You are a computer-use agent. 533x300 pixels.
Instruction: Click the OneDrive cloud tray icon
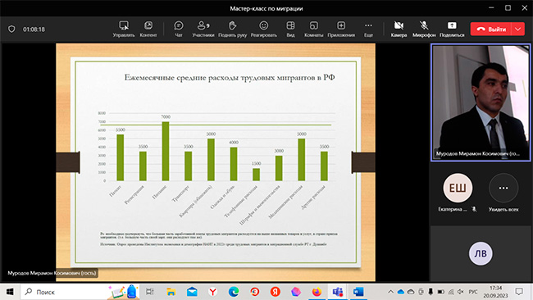pyautogui.click(x=401, y=292)
